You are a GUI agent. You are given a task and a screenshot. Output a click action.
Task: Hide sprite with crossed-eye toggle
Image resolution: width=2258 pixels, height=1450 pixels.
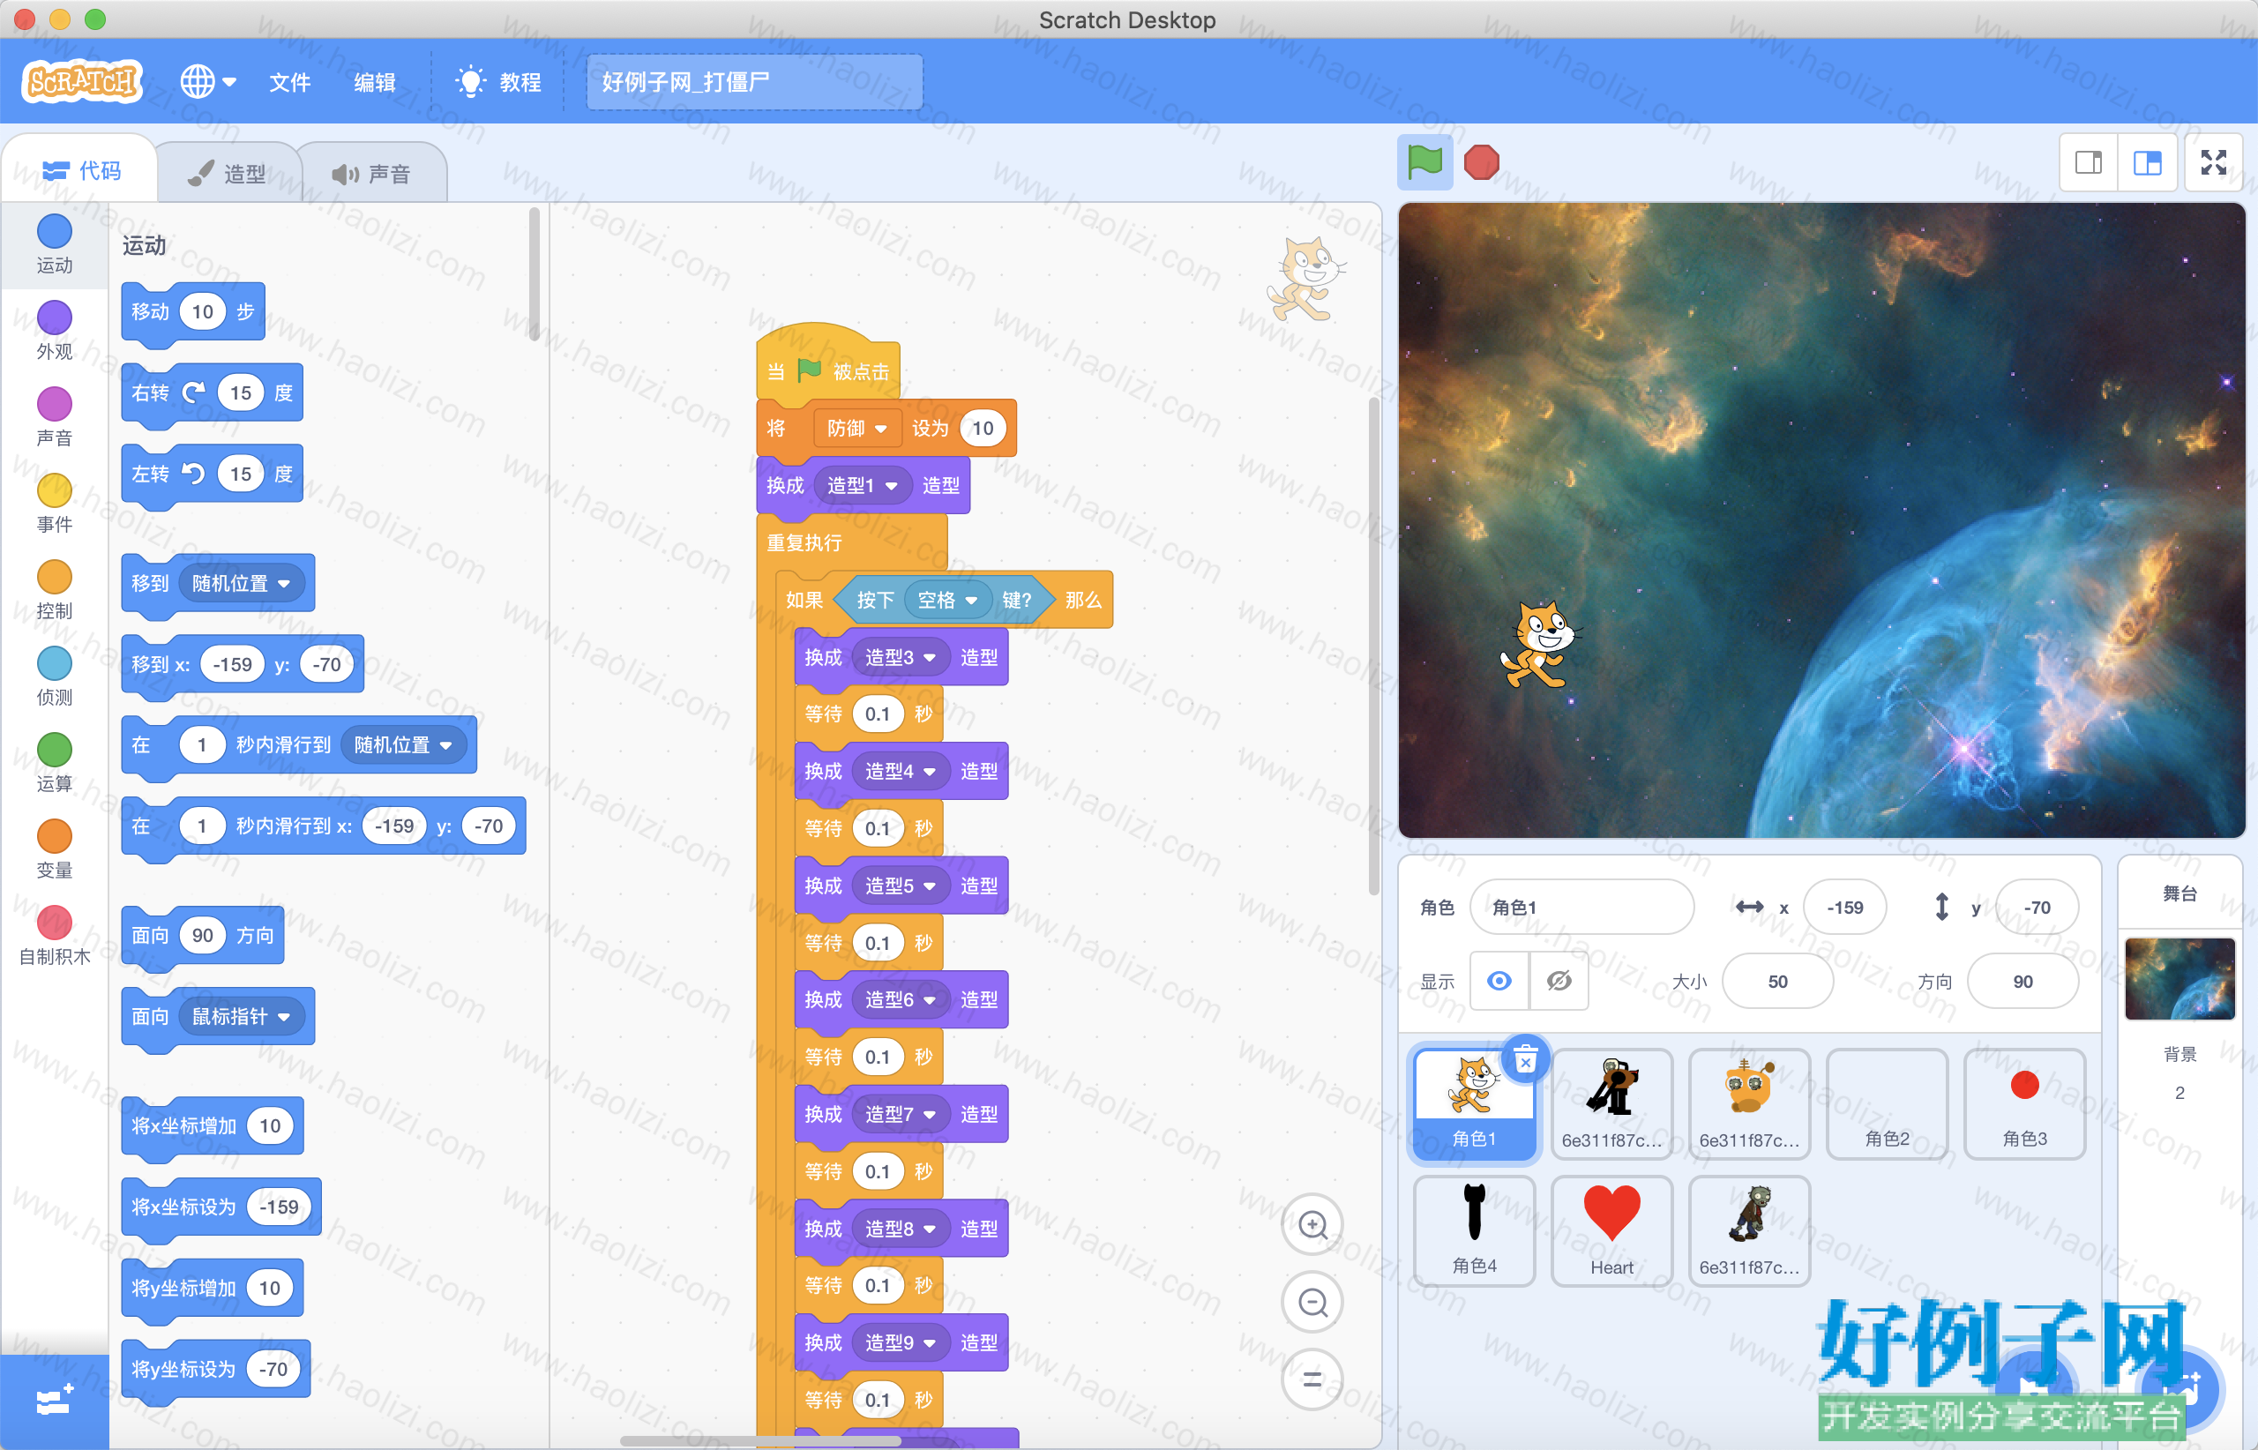1559,981
